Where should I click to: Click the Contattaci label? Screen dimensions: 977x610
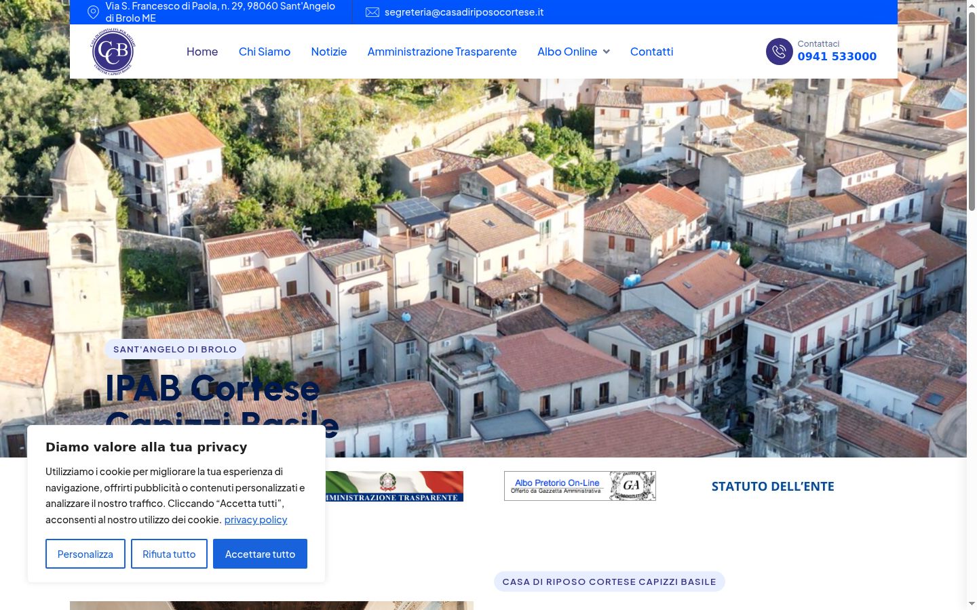818,43
